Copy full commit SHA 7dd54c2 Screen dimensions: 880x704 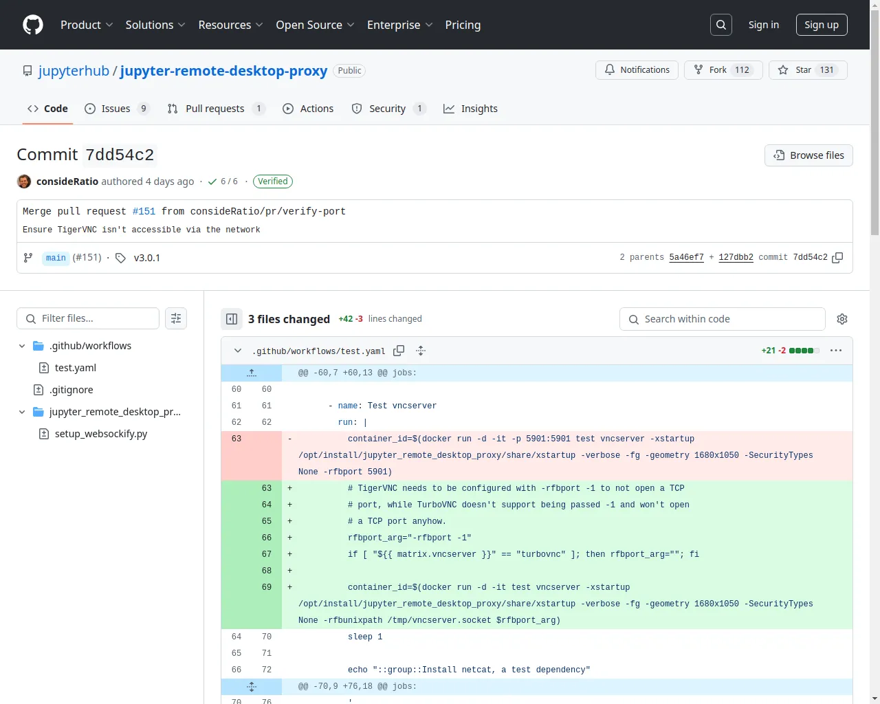tap(837, 258)
